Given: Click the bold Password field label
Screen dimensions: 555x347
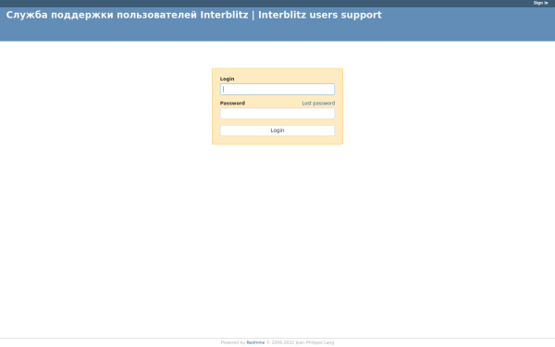Looking at the screenshot, I should point(232,104).
